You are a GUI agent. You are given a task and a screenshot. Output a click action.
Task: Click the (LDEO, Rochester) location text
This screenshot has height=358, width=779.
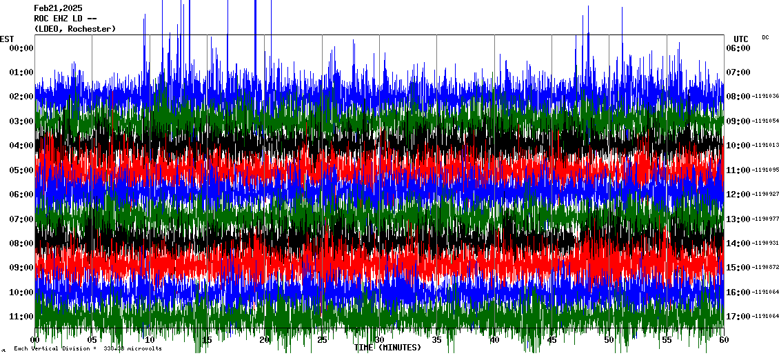coord(74,29)
